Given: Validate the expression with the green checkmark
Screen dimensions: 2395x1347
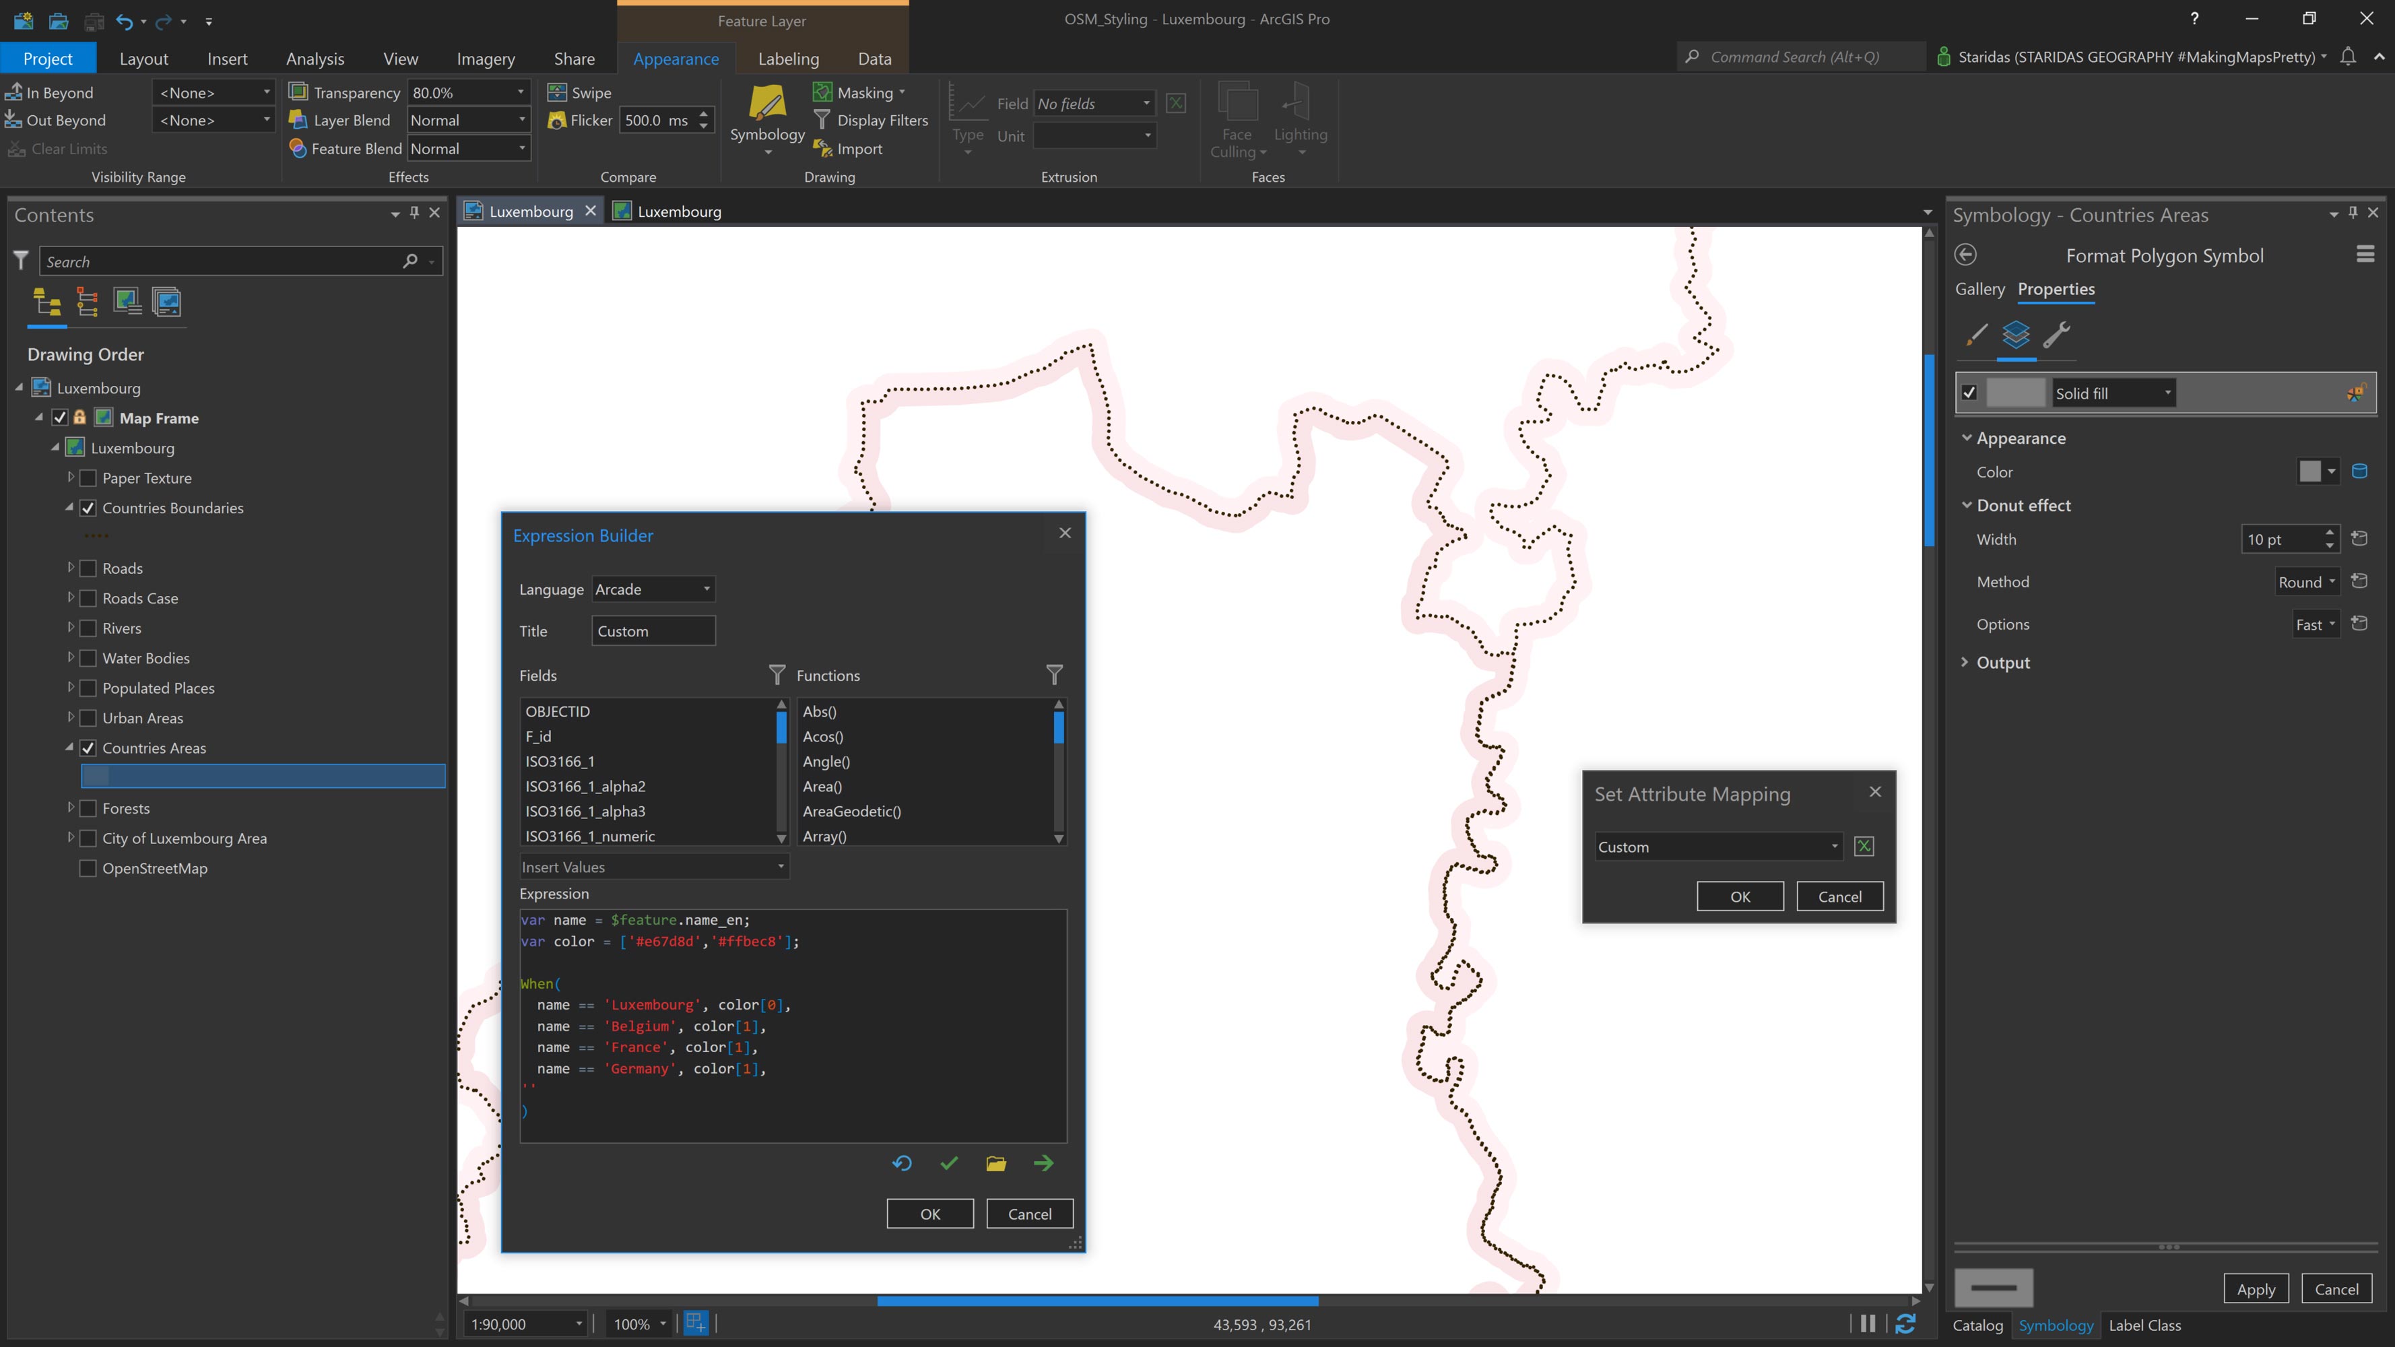Looking at the screenshot, I should click(x=949, y=1163).
